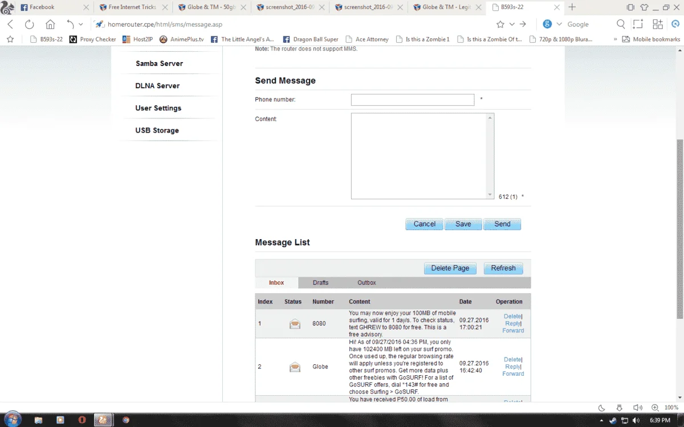Open the Host2IP bookmark

click(138, 39)
